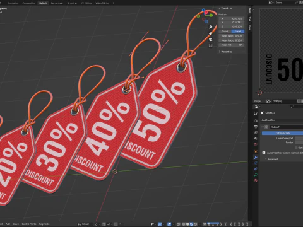Collapse the Transform panel

[x=225, y=8]
